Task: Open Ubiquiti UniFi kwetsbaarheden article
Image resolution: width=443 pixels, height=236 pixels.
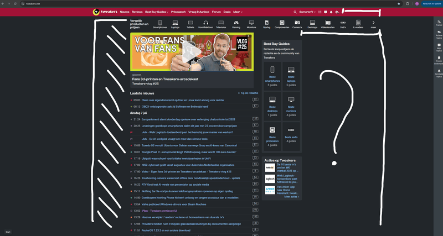Action: (x=176, y=159)
